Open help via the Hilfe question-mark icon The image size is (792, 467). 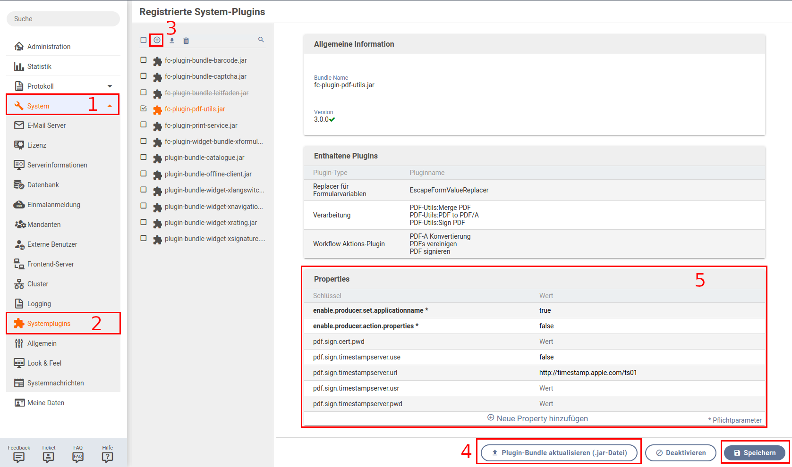click(107, 457)
